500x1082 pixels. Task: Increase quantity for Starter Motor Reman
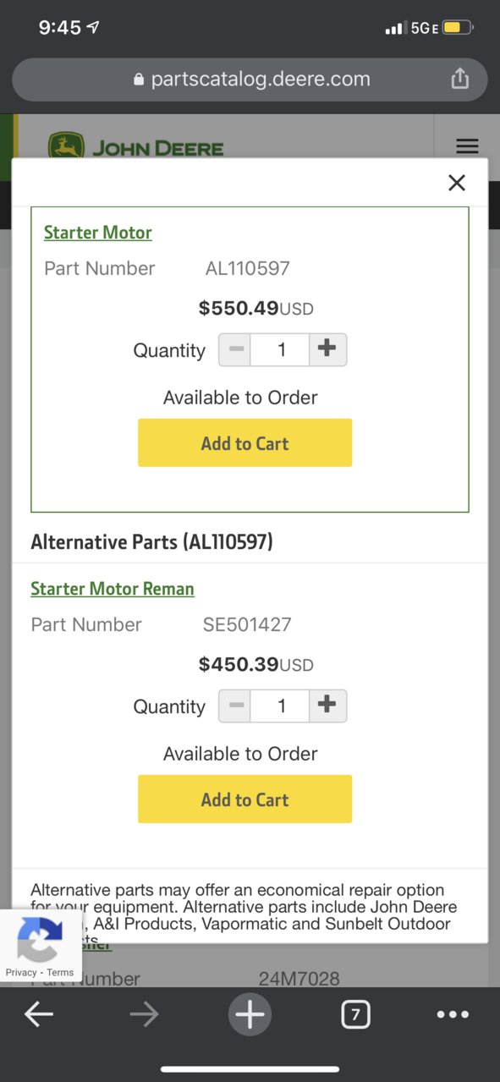[x=327, y=706]
